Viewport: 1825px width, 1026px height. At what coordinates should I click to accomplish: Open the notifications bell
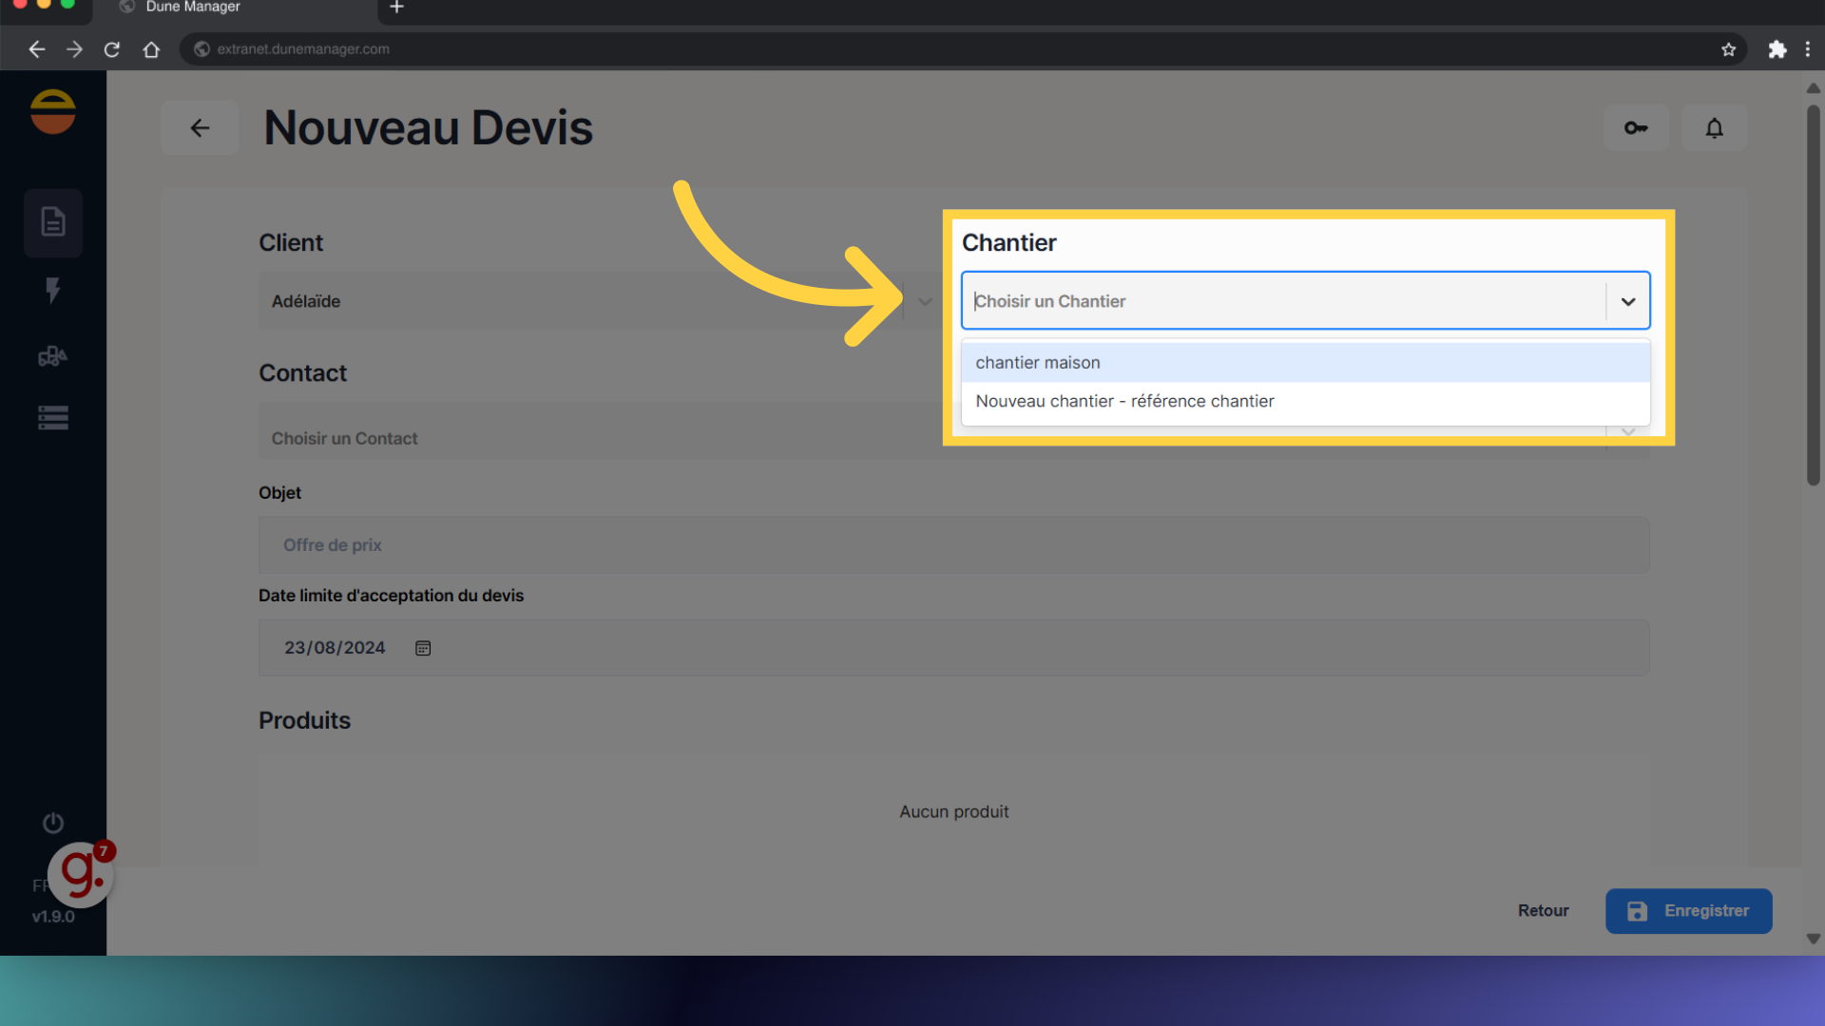(1714, 128)
